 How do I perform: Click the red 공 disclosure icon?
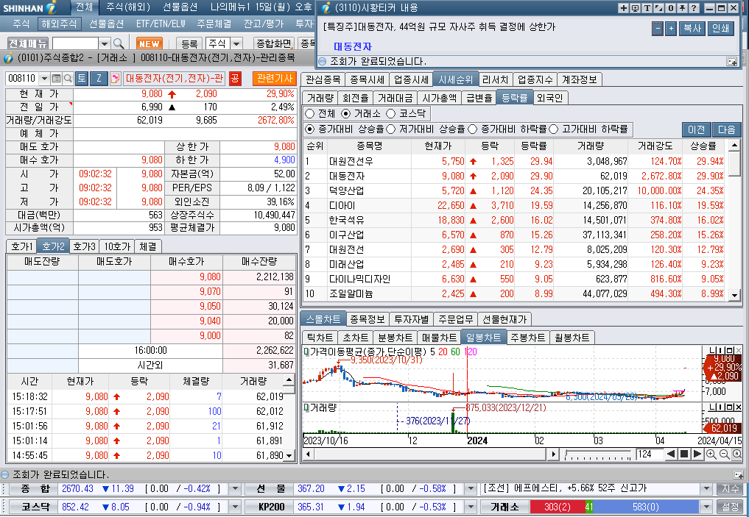(234, 78)
